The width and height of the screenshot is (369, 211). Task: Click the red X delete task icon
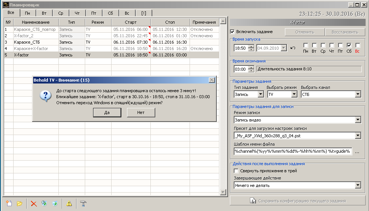[34, 203]
